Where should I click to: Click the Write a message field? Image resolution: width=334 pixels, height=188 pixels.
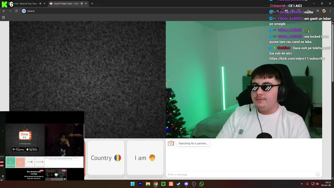click(240, 174)
